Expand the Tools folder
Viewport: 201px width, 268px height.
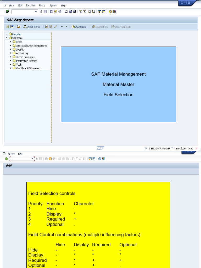(x=10, y=64)
